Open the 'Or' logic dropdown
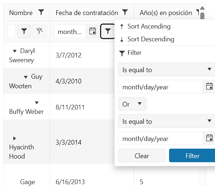The width and height of the screenshot is (215, 186). 132,104
